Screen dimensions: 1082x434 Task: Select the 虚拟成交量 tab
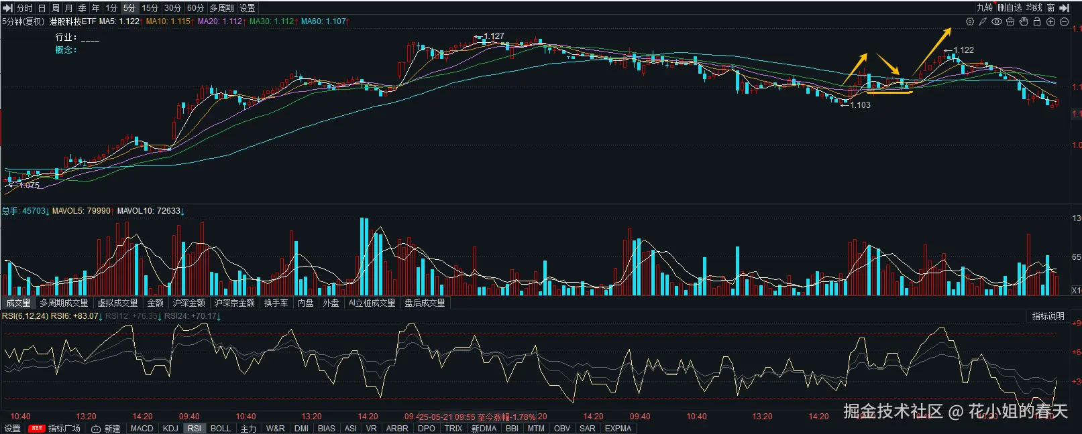118,303
